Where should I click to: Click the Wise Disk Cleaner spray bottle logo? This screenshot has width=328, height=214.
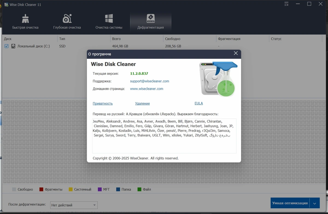218,79
